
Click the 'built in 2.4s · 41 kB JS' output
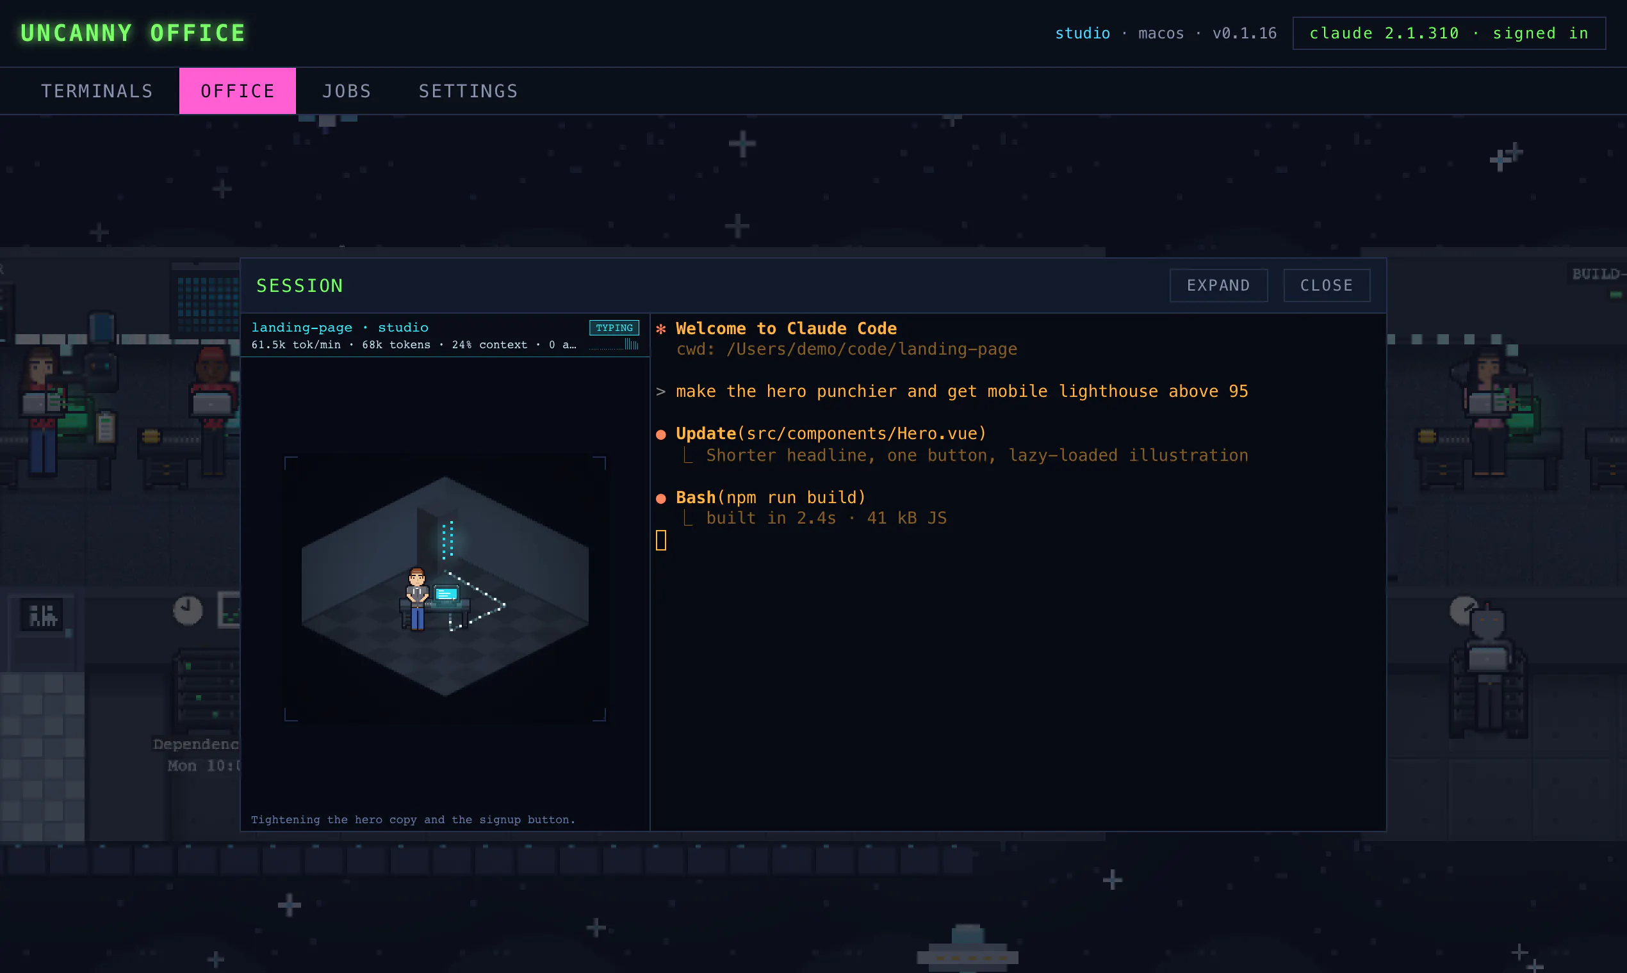click(826, 518)
